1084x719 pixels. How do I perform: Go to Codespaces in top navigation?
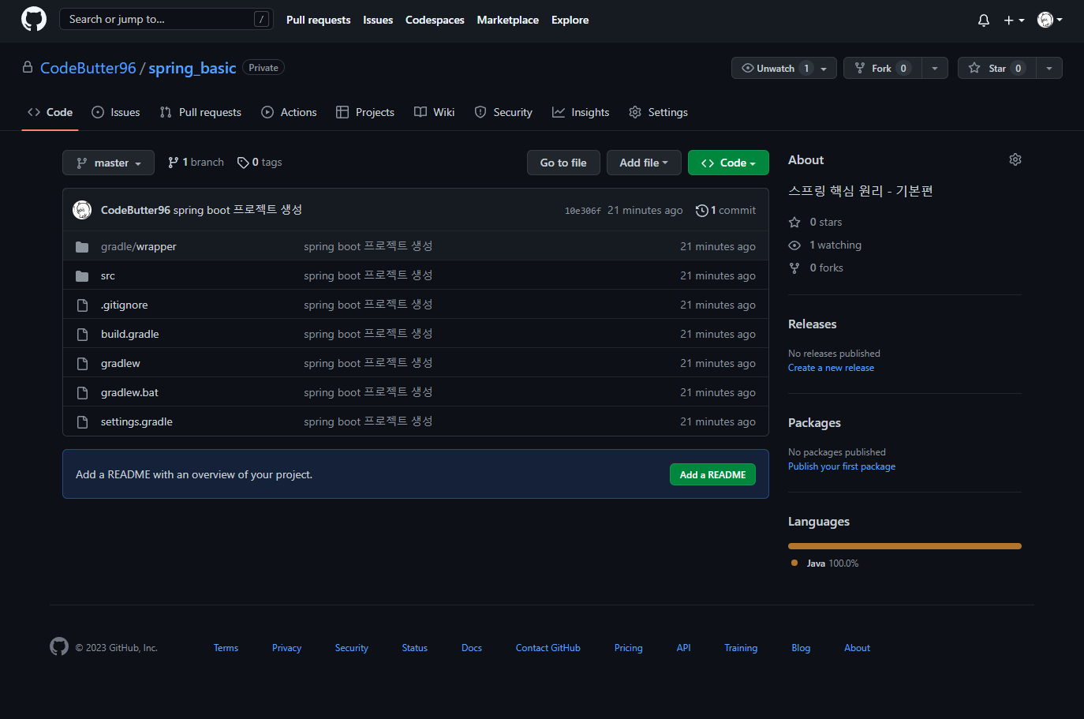tap(435, 20)
